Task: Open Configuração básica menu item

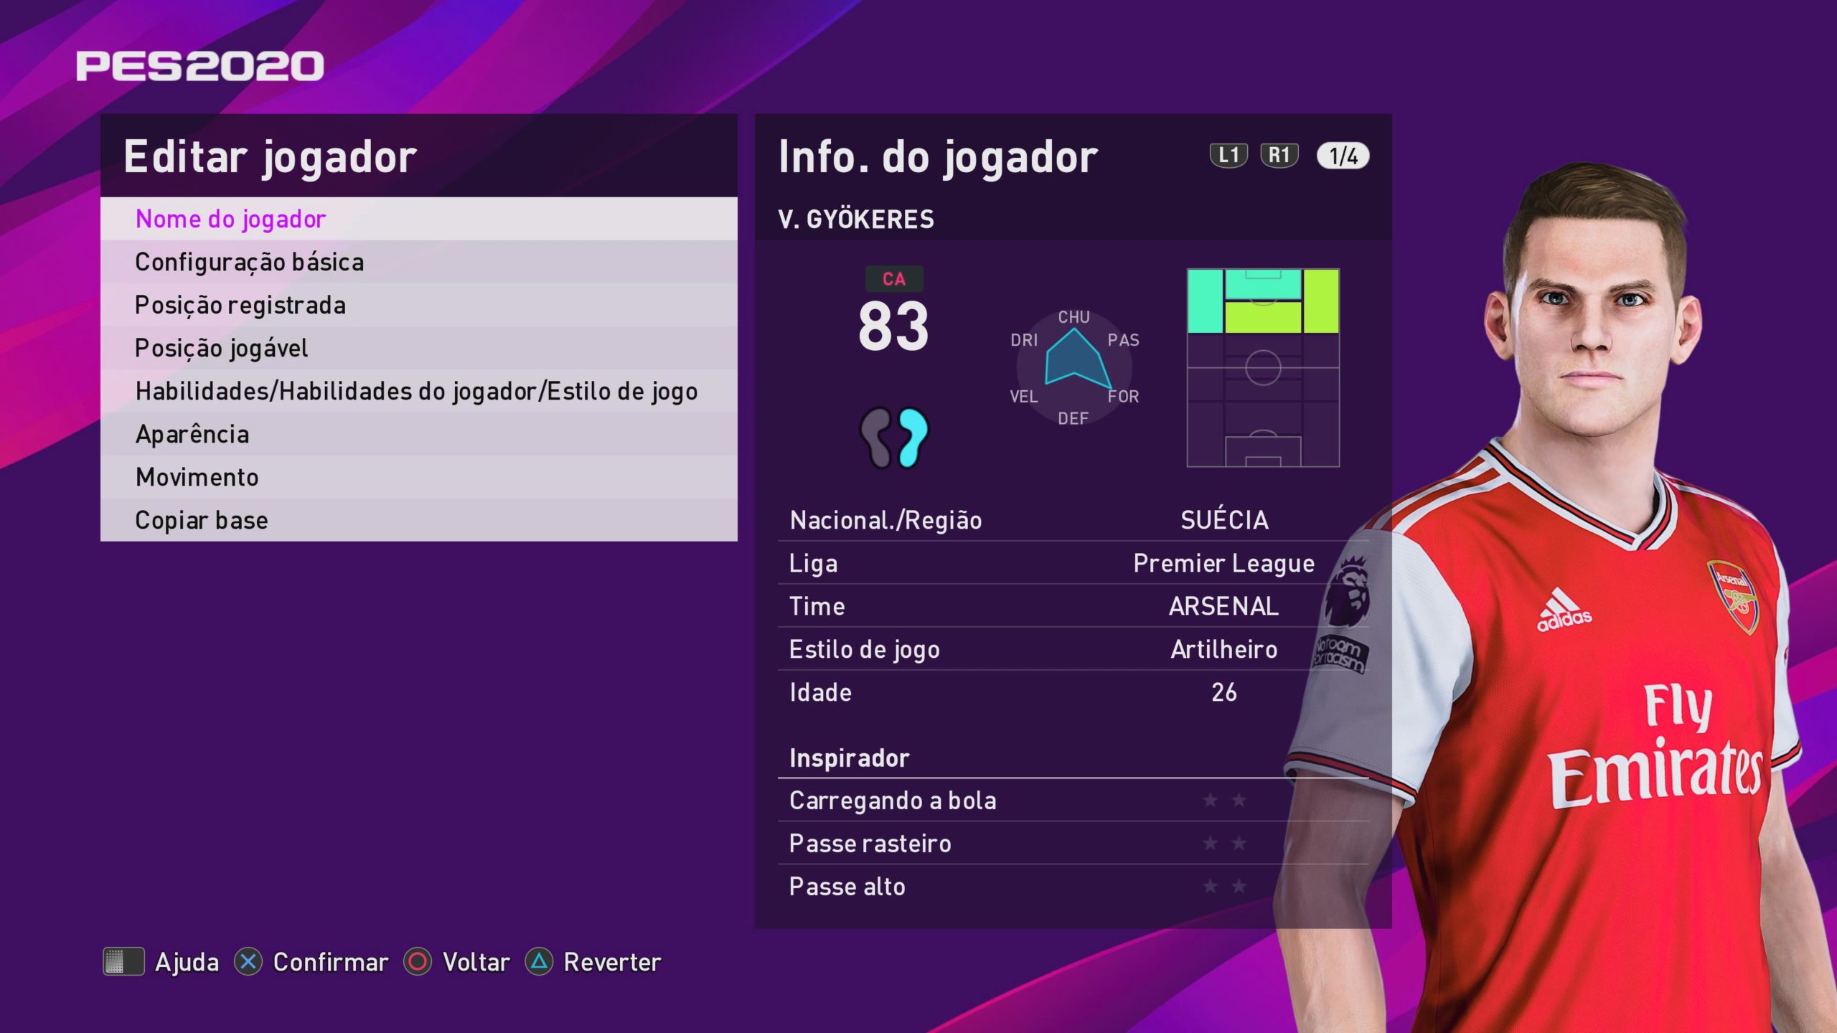Action: click(x=419, y=262)
